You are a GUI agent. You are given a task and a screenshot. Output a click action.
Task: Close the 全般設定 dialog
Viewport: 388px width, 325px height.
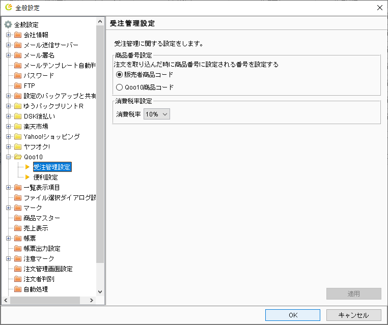click(x=379, y=8)
